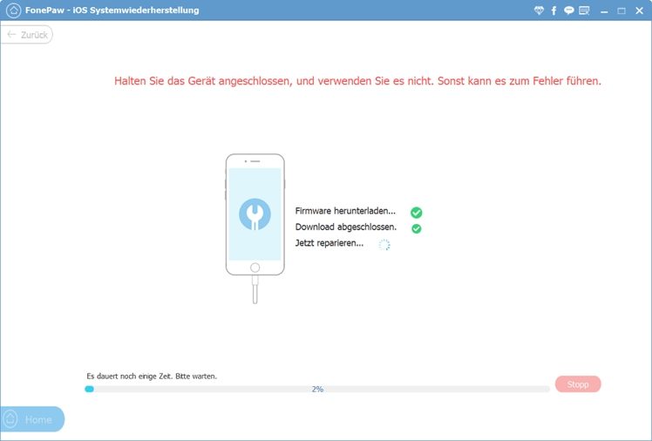652x441 pixels.
Task: Click the loading spinner beside Jetzt reparieren
Action: [384, 245]
